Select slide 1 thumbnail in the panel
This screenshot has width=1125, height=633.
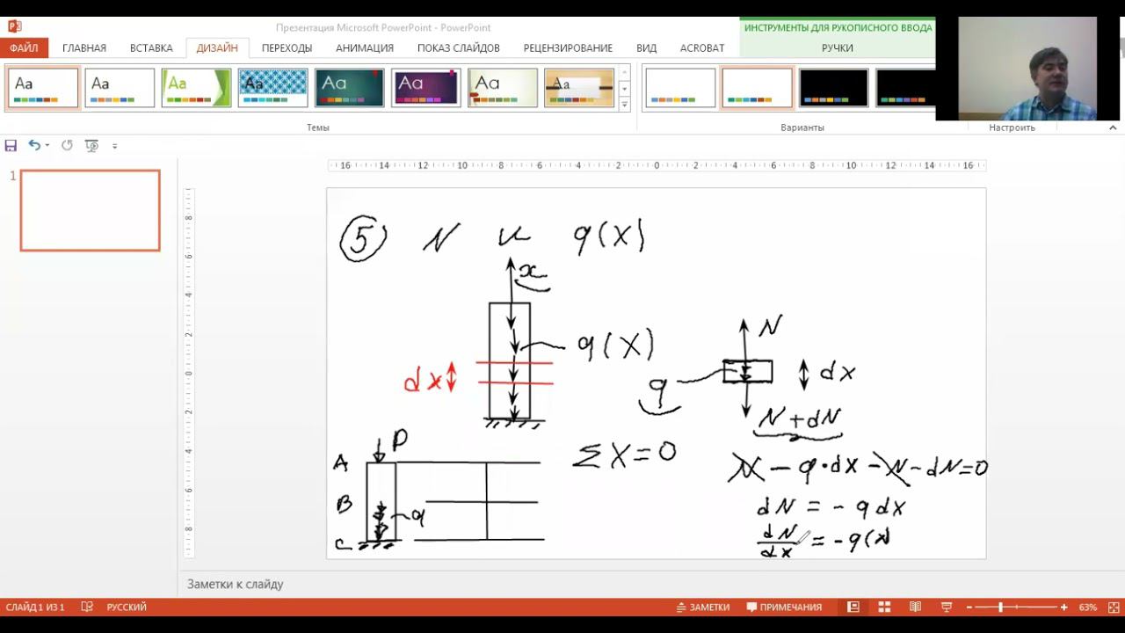(91, 211)
